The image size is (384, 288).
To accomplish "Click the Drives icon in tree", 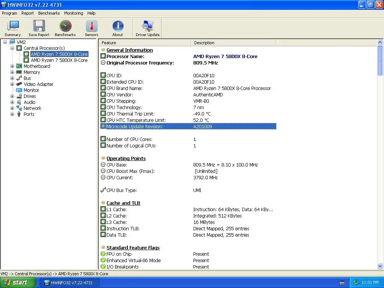I will pyautogui.click(x=19, y=96).
